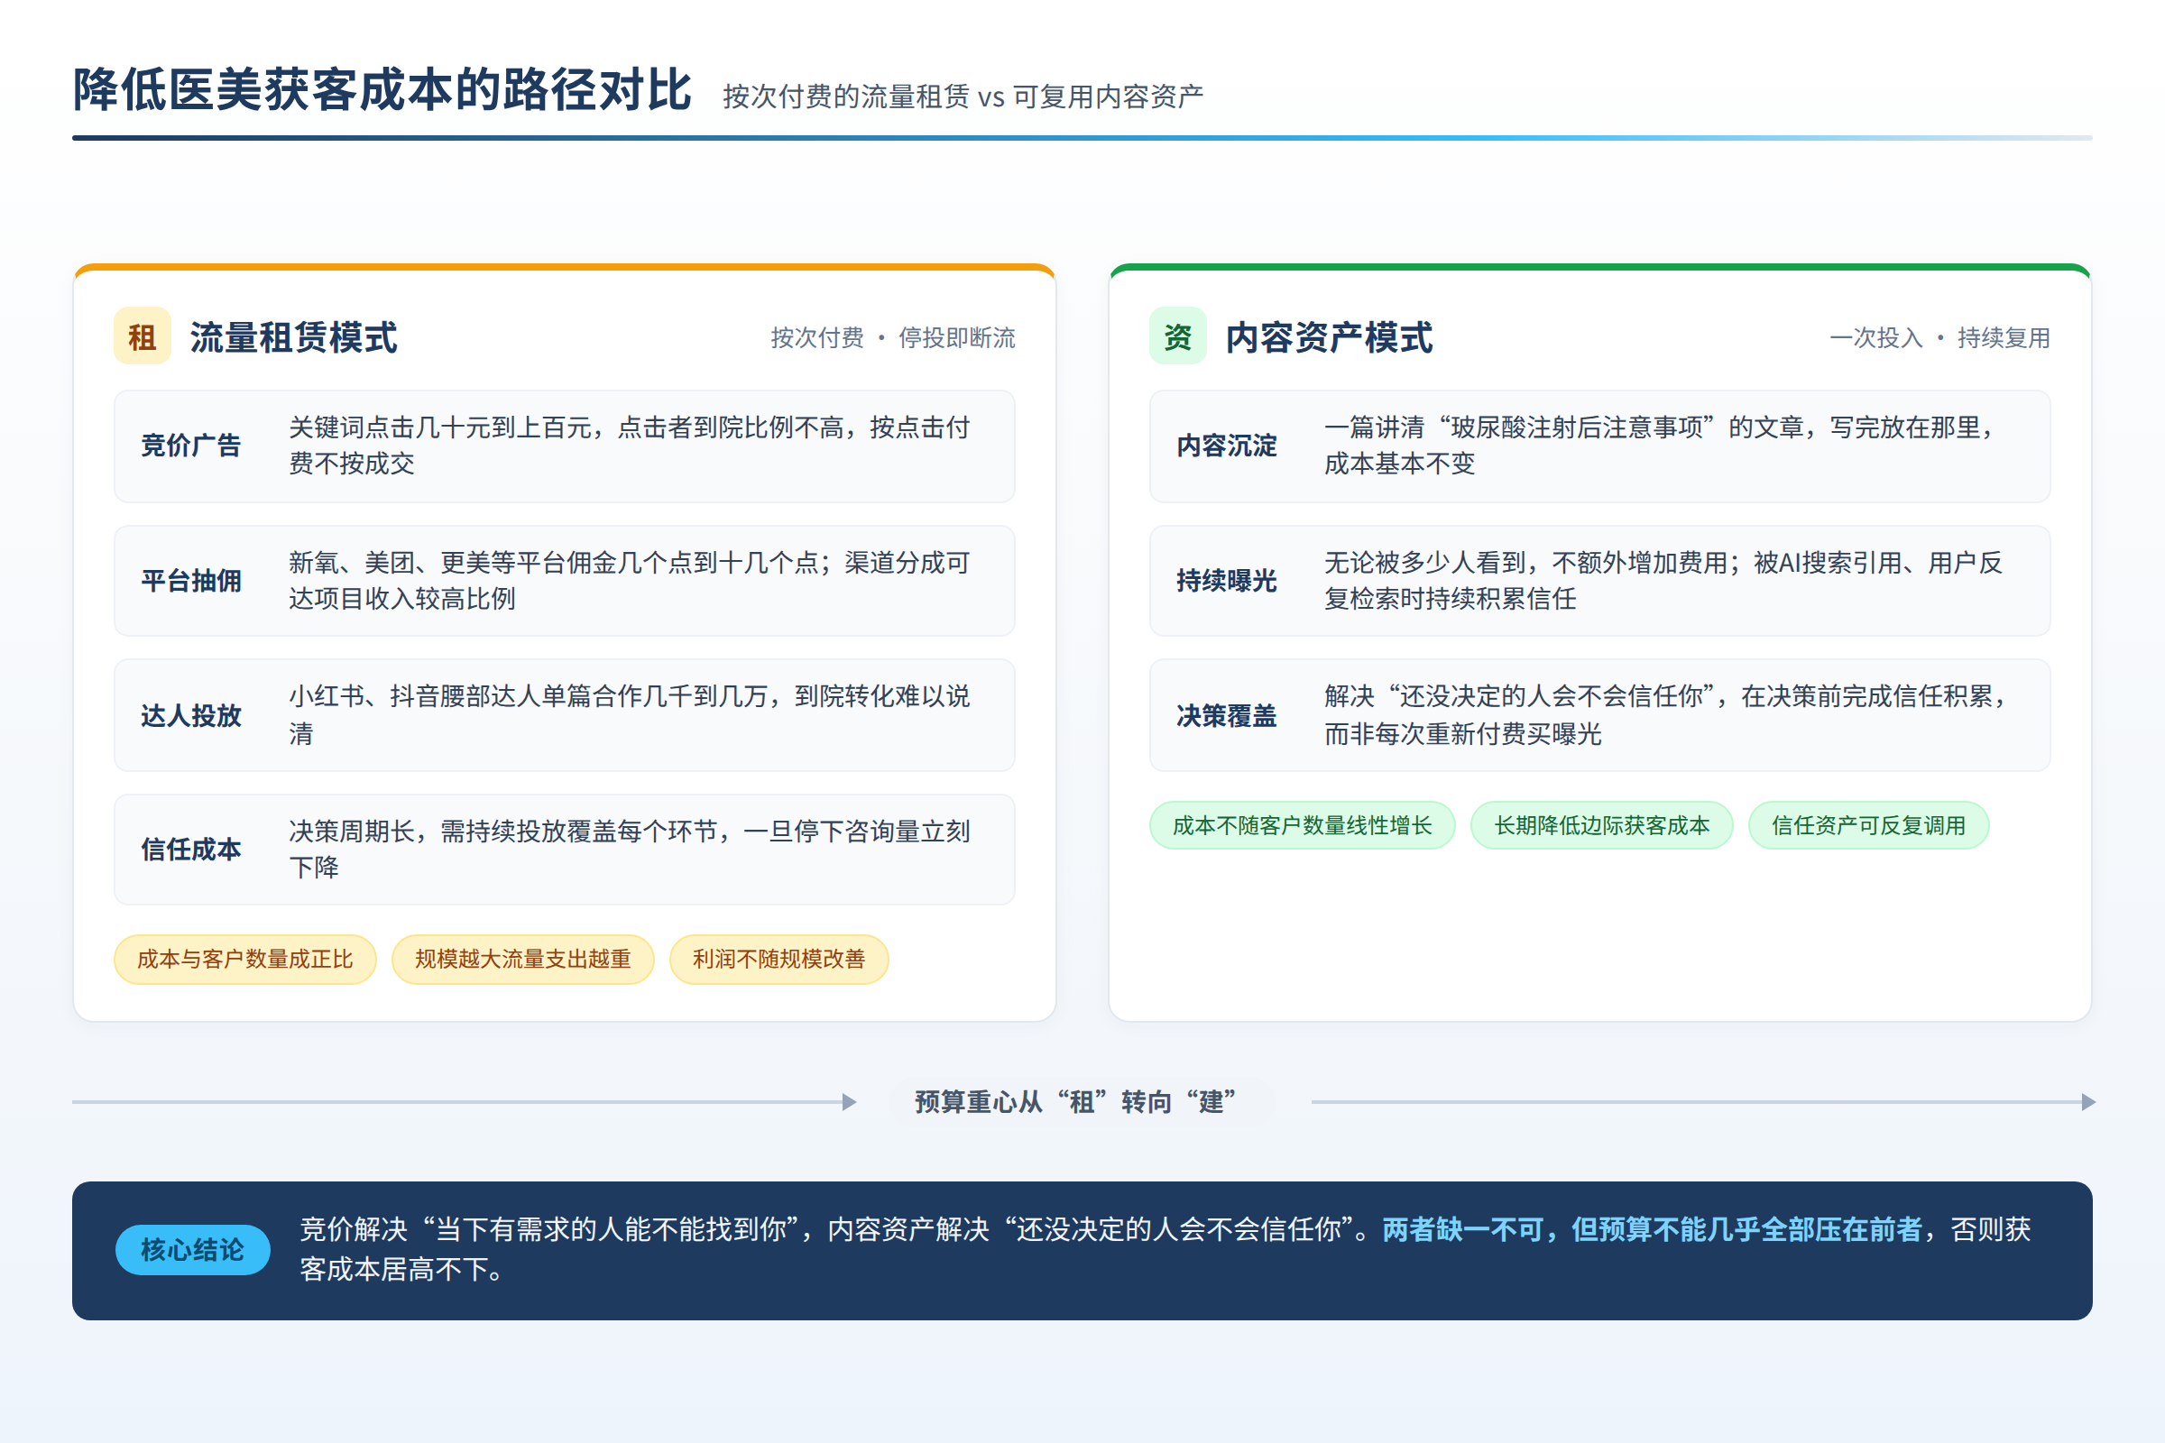This screenshot has height=1443, width=2165.
Task: Click highlighted text 两者缺一不可，但预算不能几乎全部压在前者
Action: (x=1653, y=1229)
